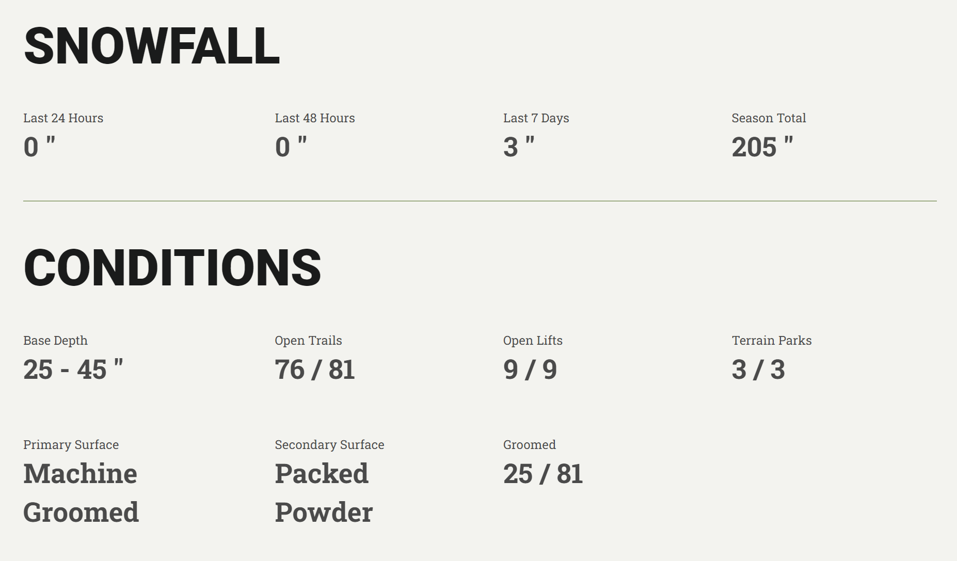Select the Last 48 Hours label
Screen dimensions: 957x561
(315, 118)
